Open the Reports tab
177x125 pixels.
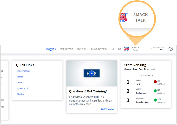(82, 49)
